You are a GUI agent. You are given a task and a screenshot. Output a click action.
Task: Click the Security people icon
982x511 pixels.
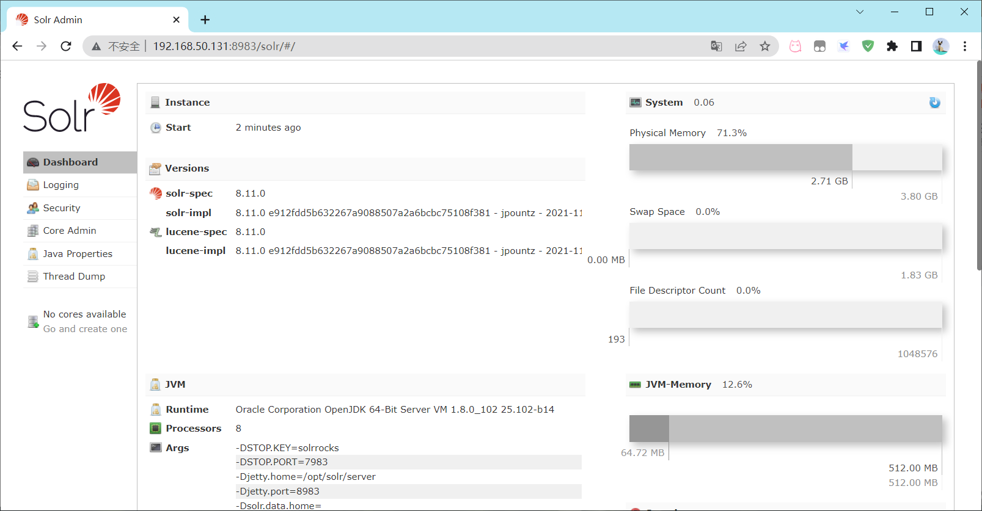33,208
